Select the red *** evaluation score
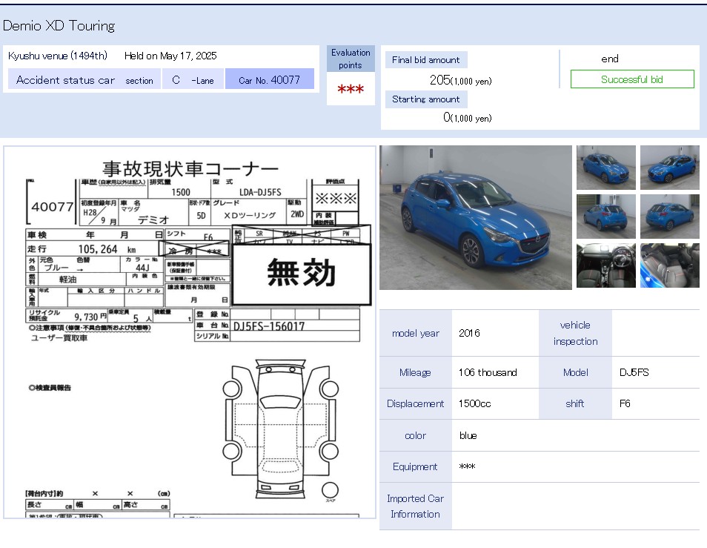This screenshot has height=548, width=707. point(351,89)
